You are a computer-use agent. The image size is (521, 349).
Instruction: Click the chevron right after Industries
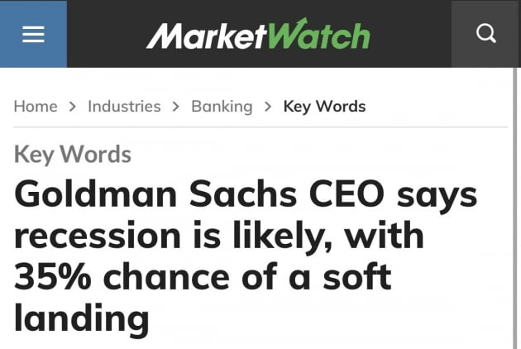tap(176, 107)
